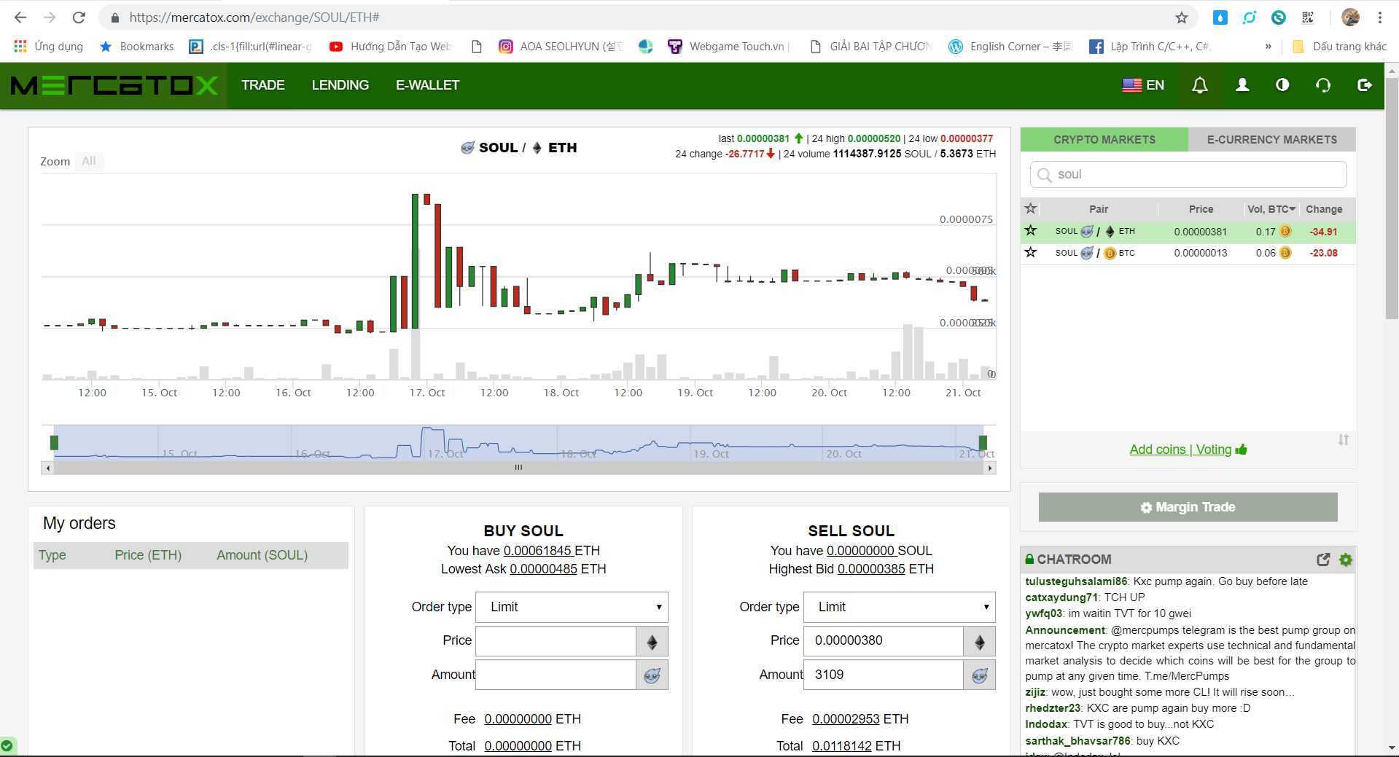Viewport: 1399px width, 757px height.
Task: Select the All zoom button on chart
Action: tap(89, 161)
